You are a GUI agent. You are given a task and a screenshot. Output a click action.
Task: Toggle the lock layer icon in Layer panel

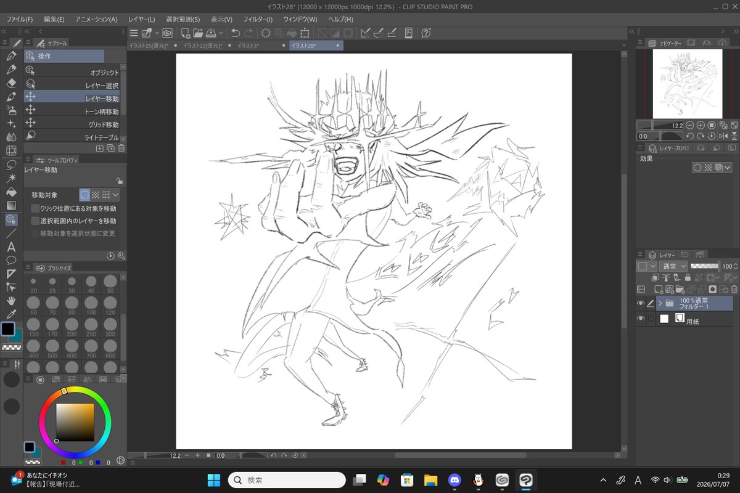(x=687, y=278)
